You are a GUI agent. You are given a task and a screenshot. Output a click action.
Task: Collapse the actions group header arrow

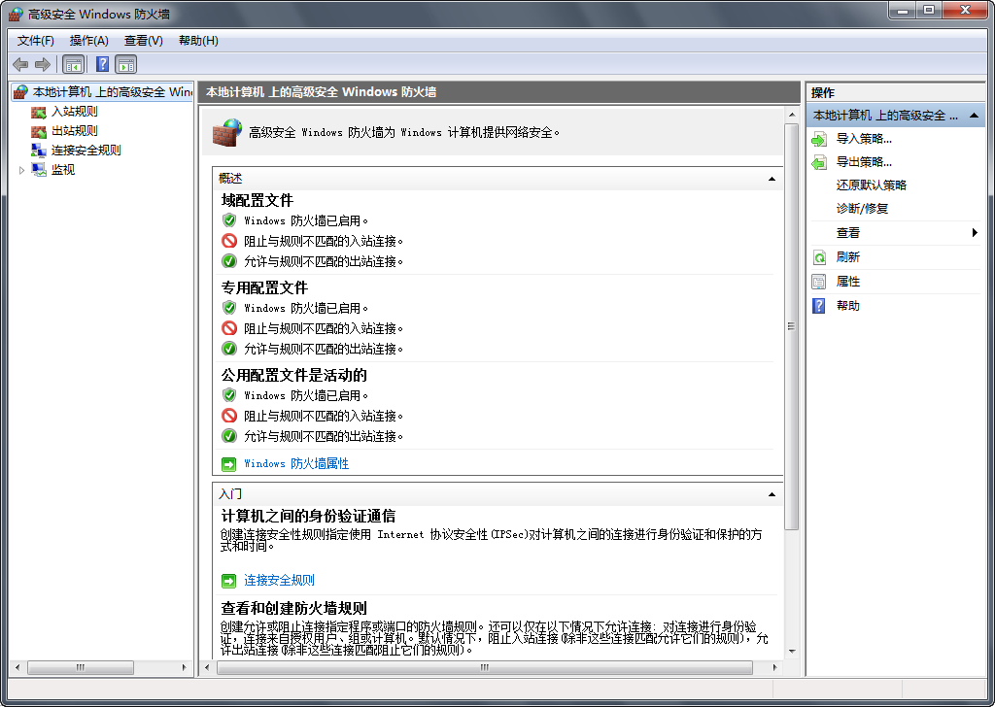pyautogui.click(x=974, y=116)
